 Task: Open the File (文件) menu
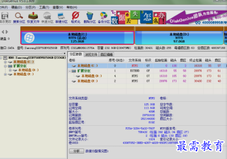(x=3, y=7)
